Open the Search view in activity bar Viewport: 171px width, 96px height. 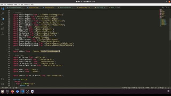(3, 13)
